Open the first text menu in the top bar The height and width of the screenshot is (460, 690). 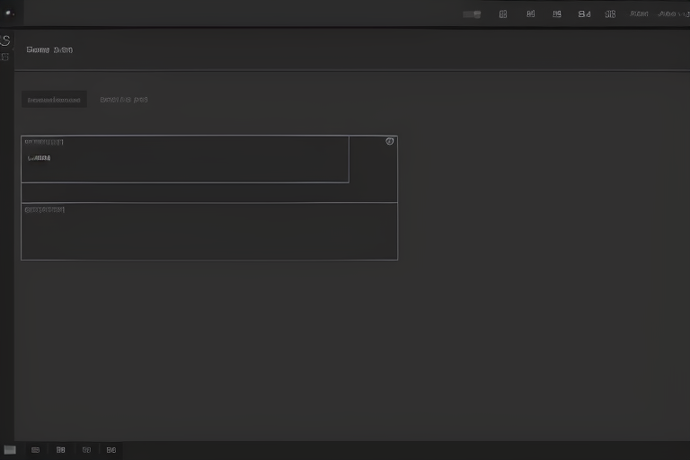639,14
